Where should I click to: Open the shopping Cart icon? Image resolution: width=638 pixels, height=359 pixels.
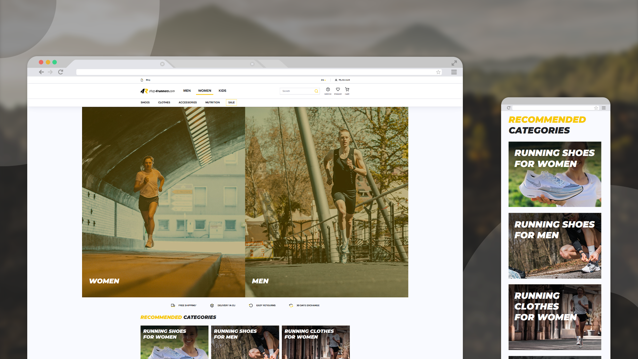[x=347, y=90]
